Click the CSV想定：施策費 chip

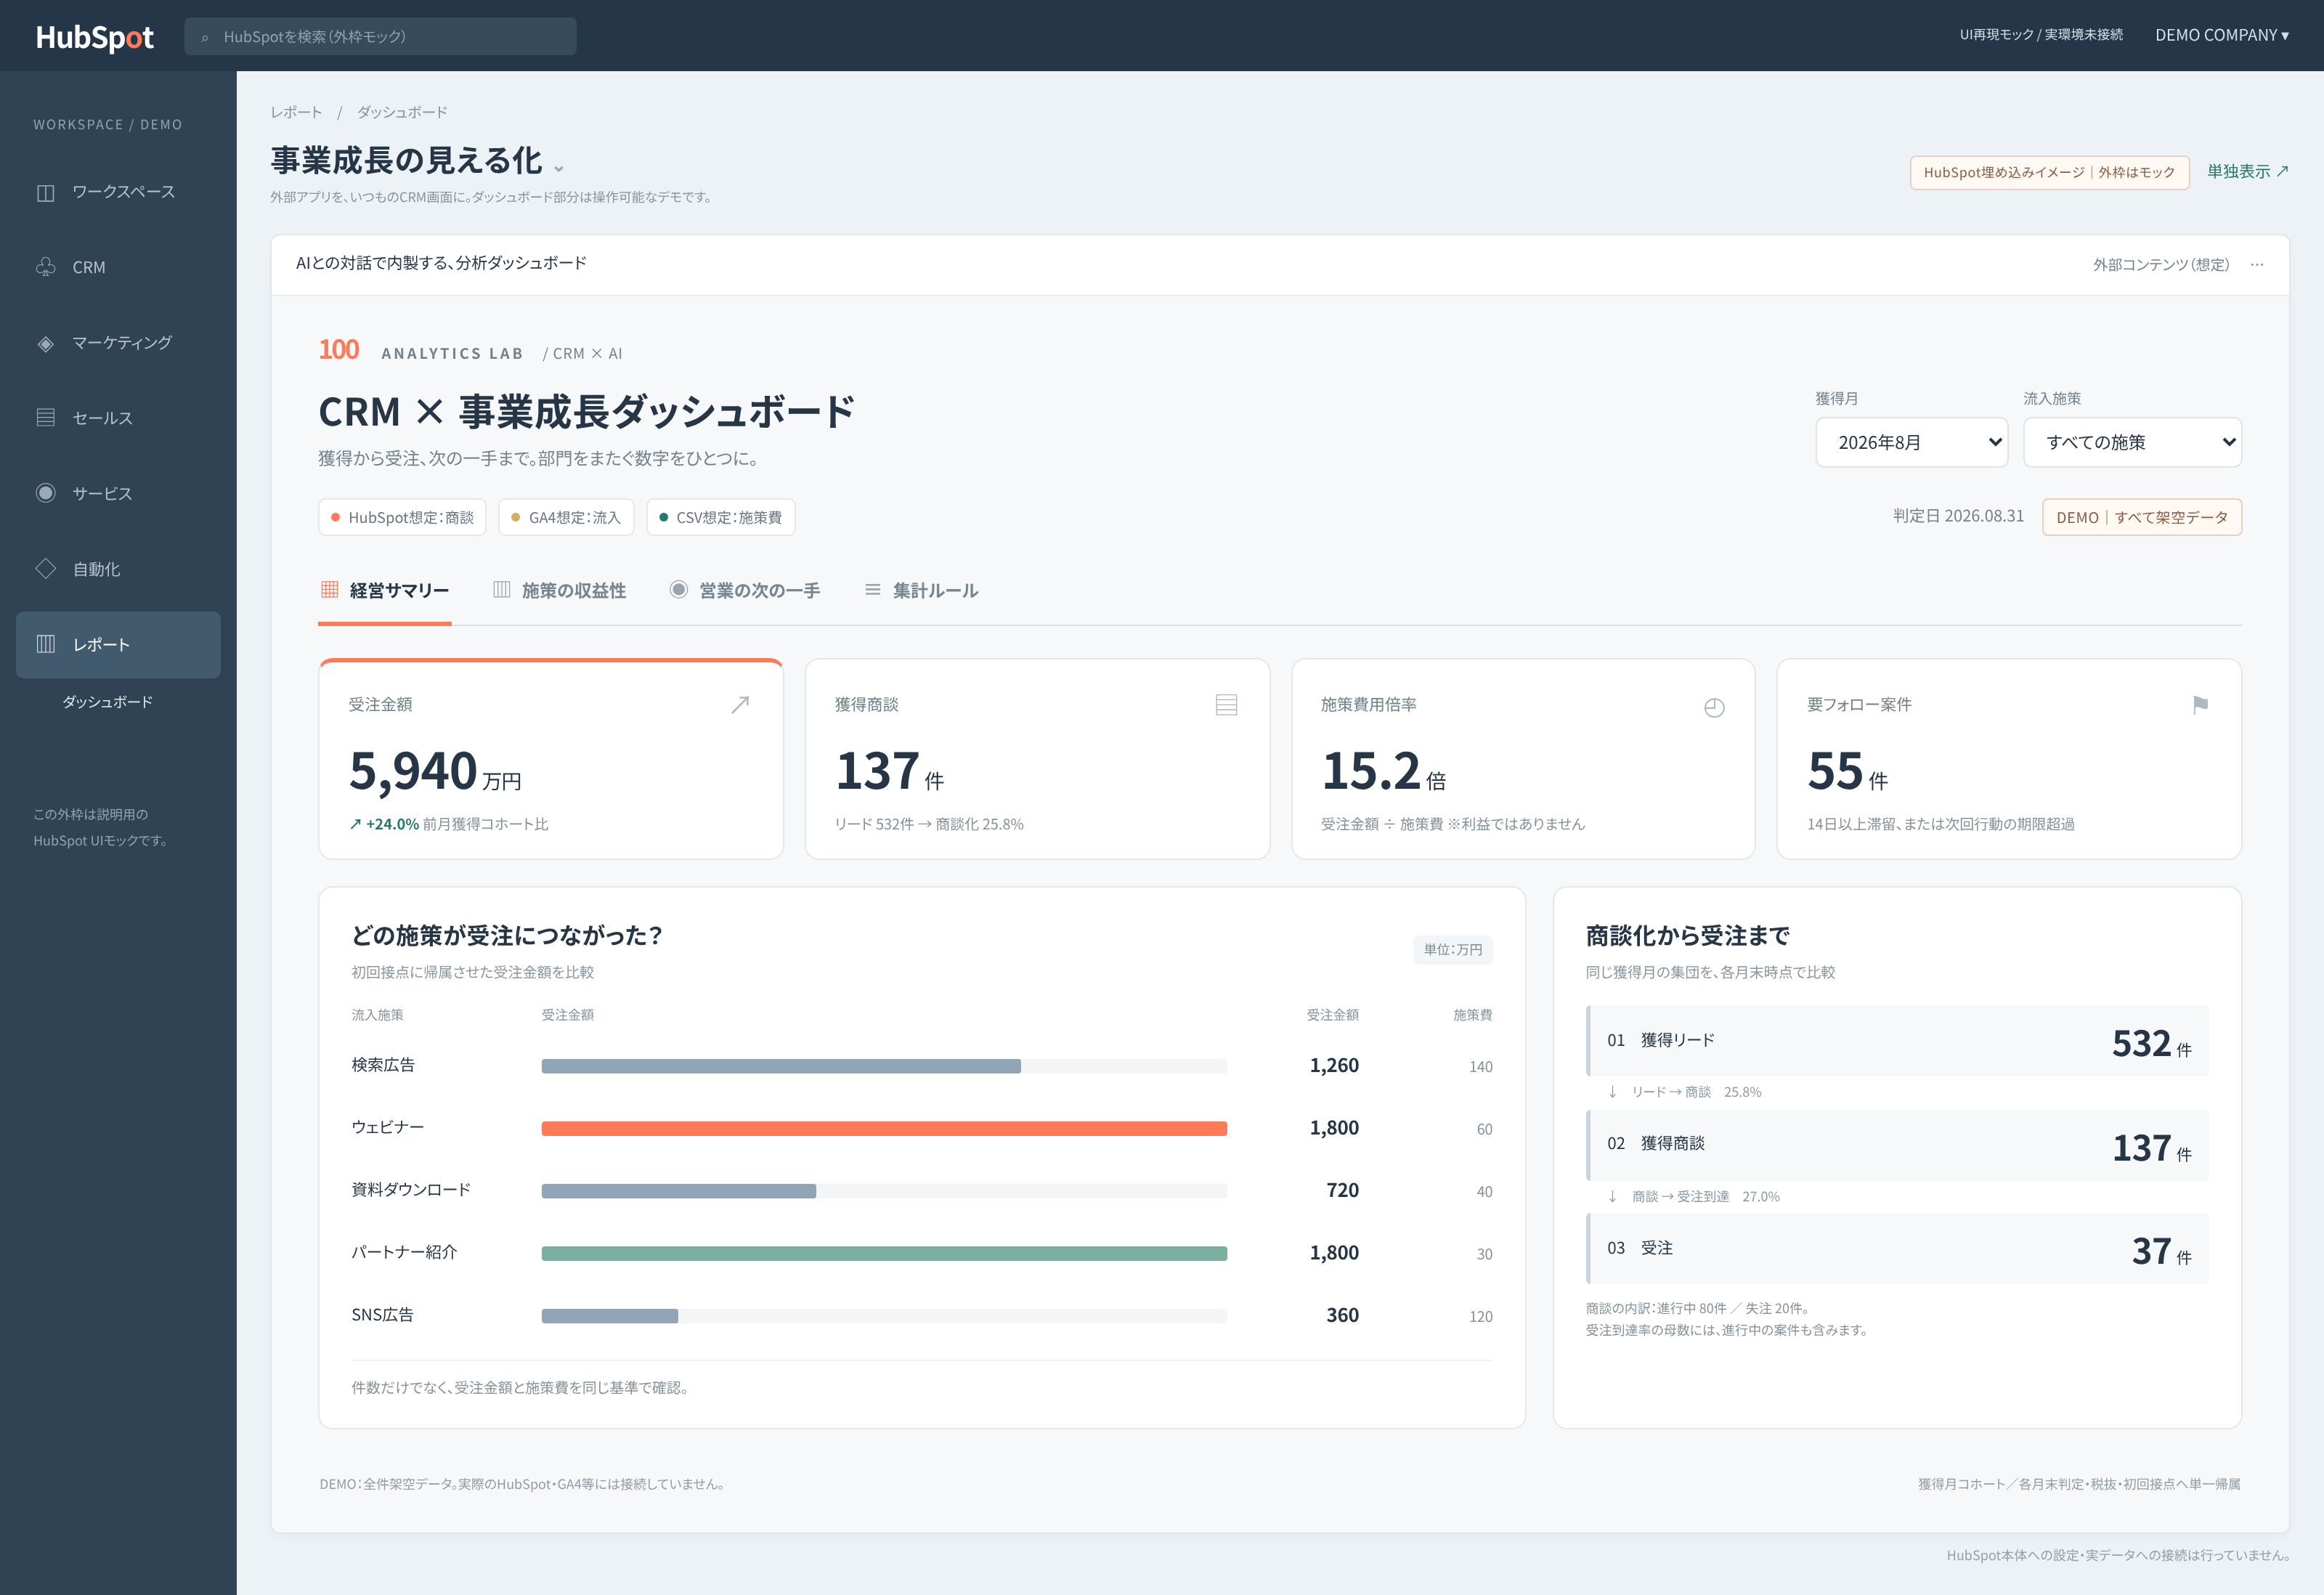(x=720, y=517)
